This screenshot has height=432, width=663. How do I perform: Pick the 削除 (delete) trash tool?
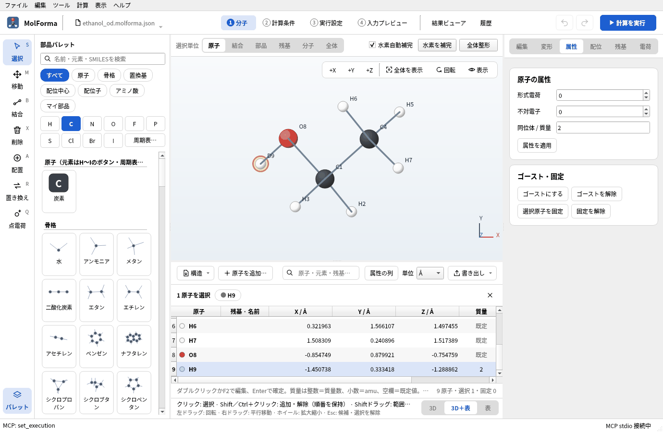pyautogui.click(x=17, y=135)
